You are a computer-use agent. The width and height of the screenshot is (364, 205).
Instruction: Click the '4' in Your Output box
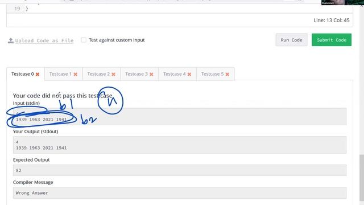tap(17, 142)
